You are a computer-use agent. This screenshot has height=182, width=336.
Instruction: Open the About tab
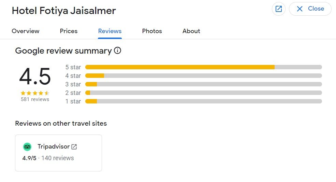[191, 31]
